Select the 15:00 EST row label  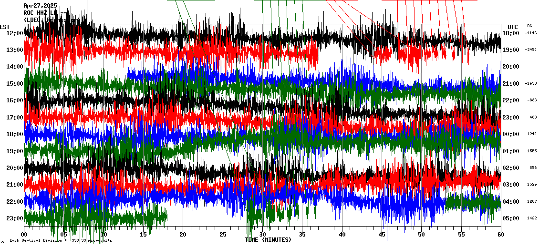click(x=14, y=84)
